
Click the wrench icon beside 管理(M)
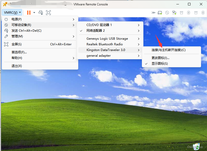[6, 36]
